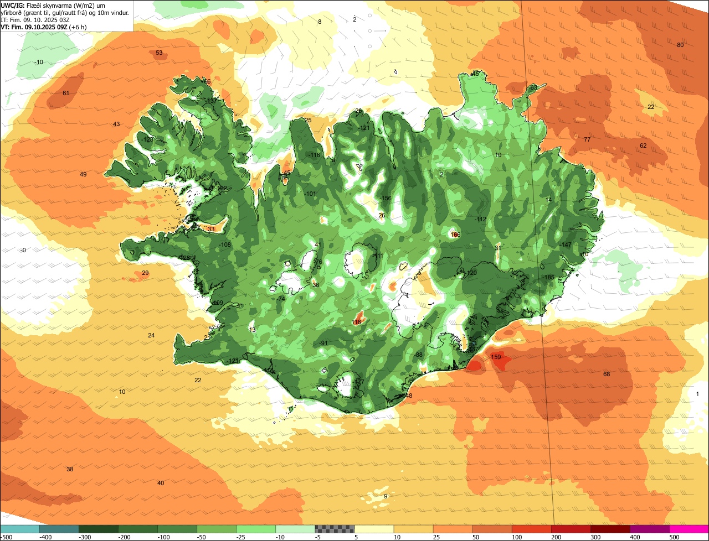Click the map value '9' near the bottom edge
This screenshot has width=709, height=541.
(386, 496)
